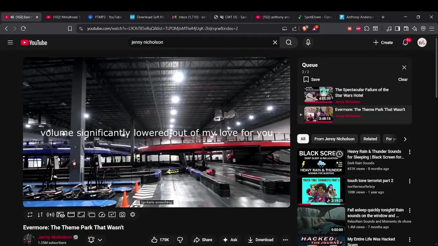Open the Brave Rewards triangle icon
This screenshot has height=246, width=438.
pos(315,28)
